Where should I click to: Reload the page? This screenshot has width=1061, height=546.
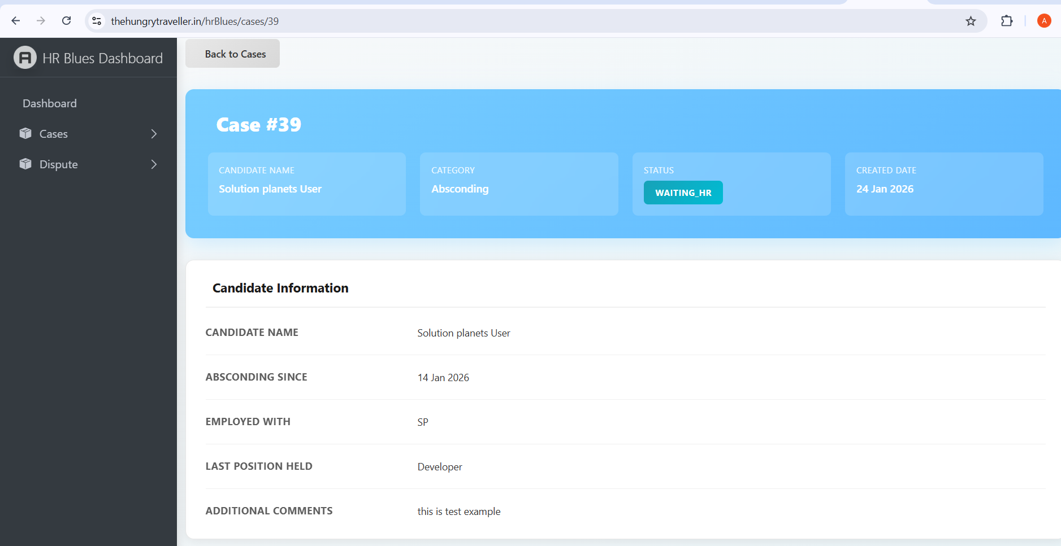66,21
